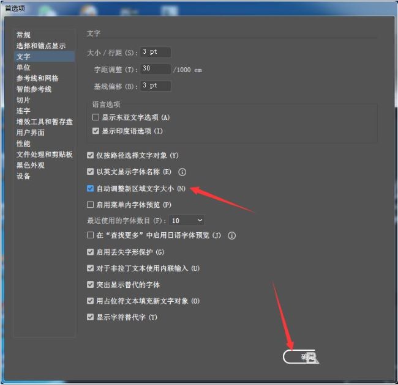Switch to 单位 preferences section

click(x=23, y=67)
